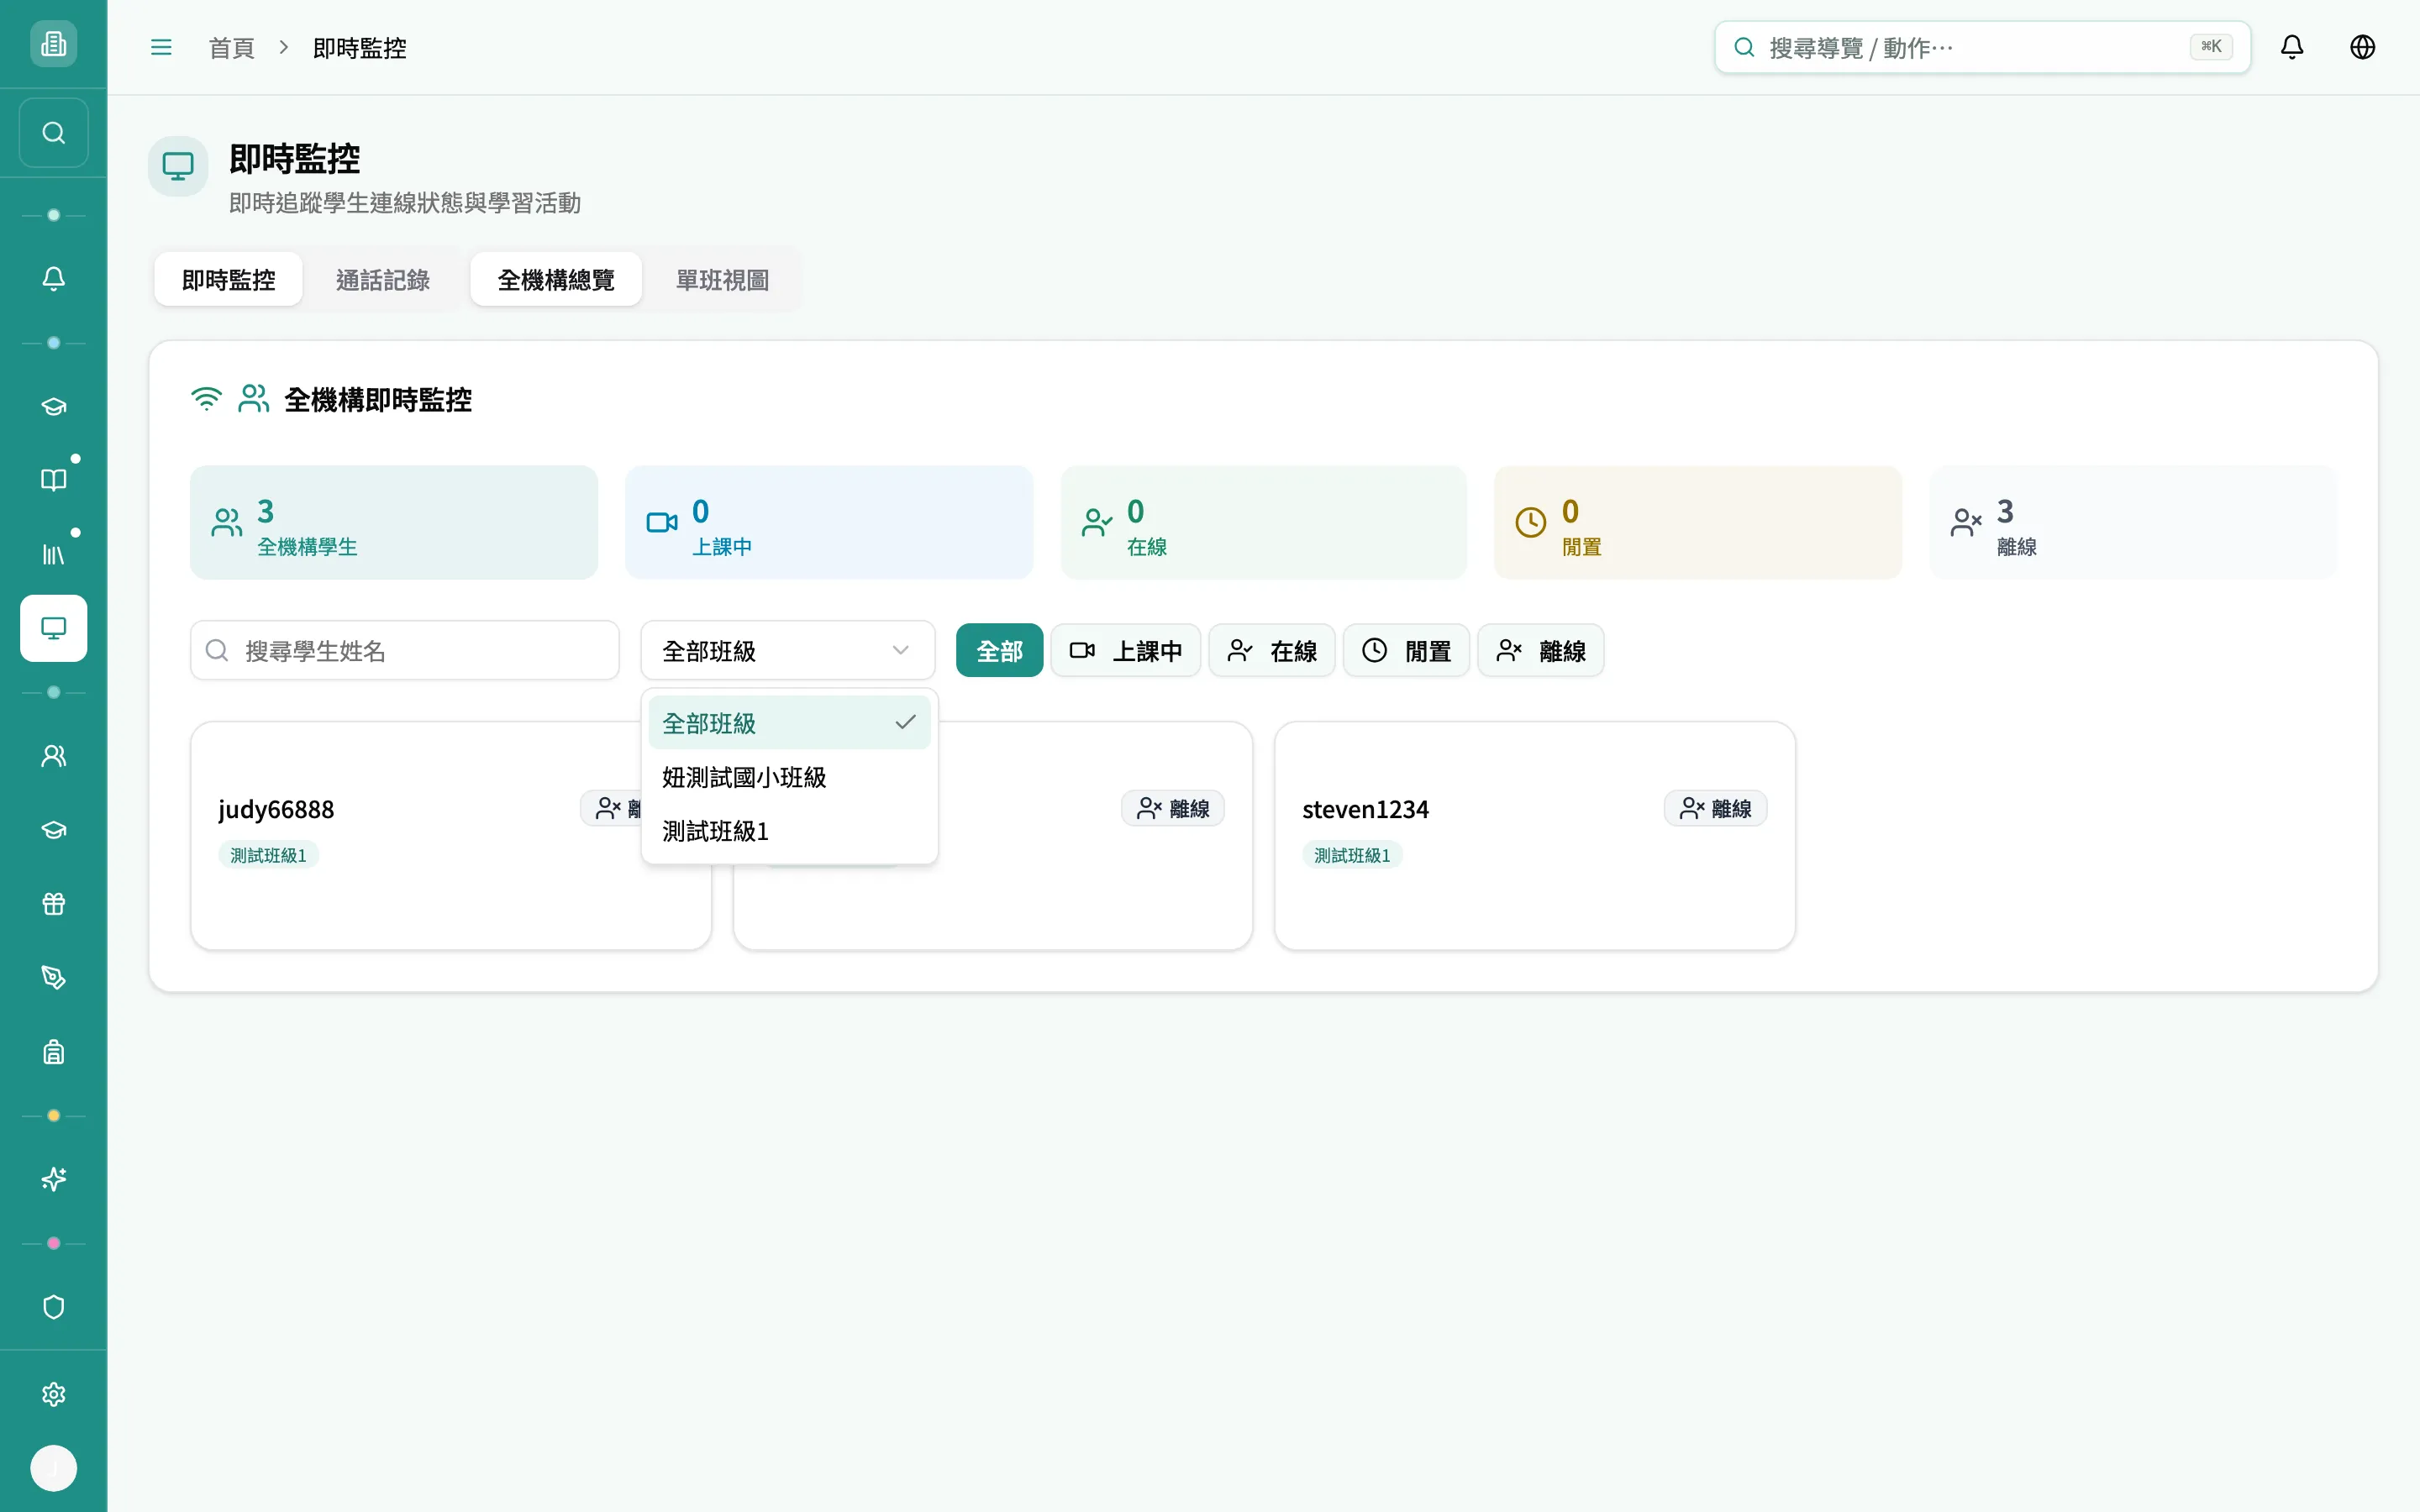Click the ⌘K shortcut badge

click(2211, 47)
